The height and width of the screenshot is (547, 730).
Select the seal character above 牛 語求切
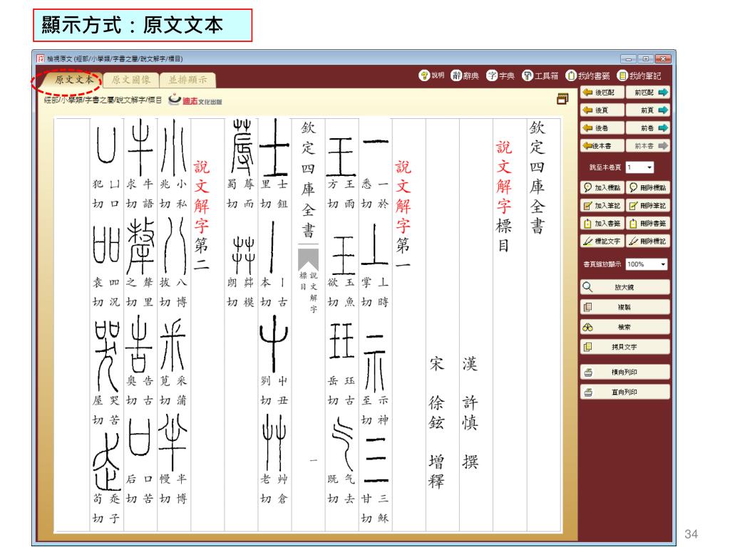pos(140,147)
